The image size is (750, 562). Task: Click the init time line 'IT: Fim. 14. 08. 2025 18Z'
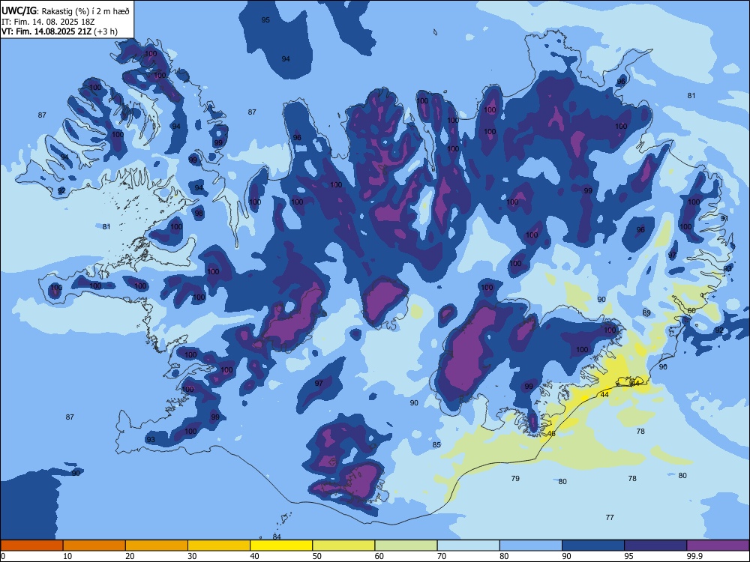click(48, 22)
